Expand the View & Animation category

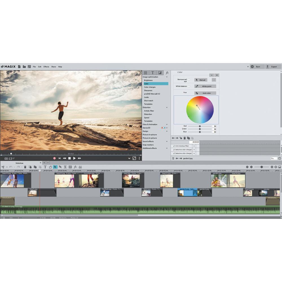(x=167, y=124)
